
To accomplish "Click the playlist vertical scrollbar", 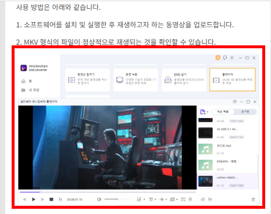I will pos(258,172).
